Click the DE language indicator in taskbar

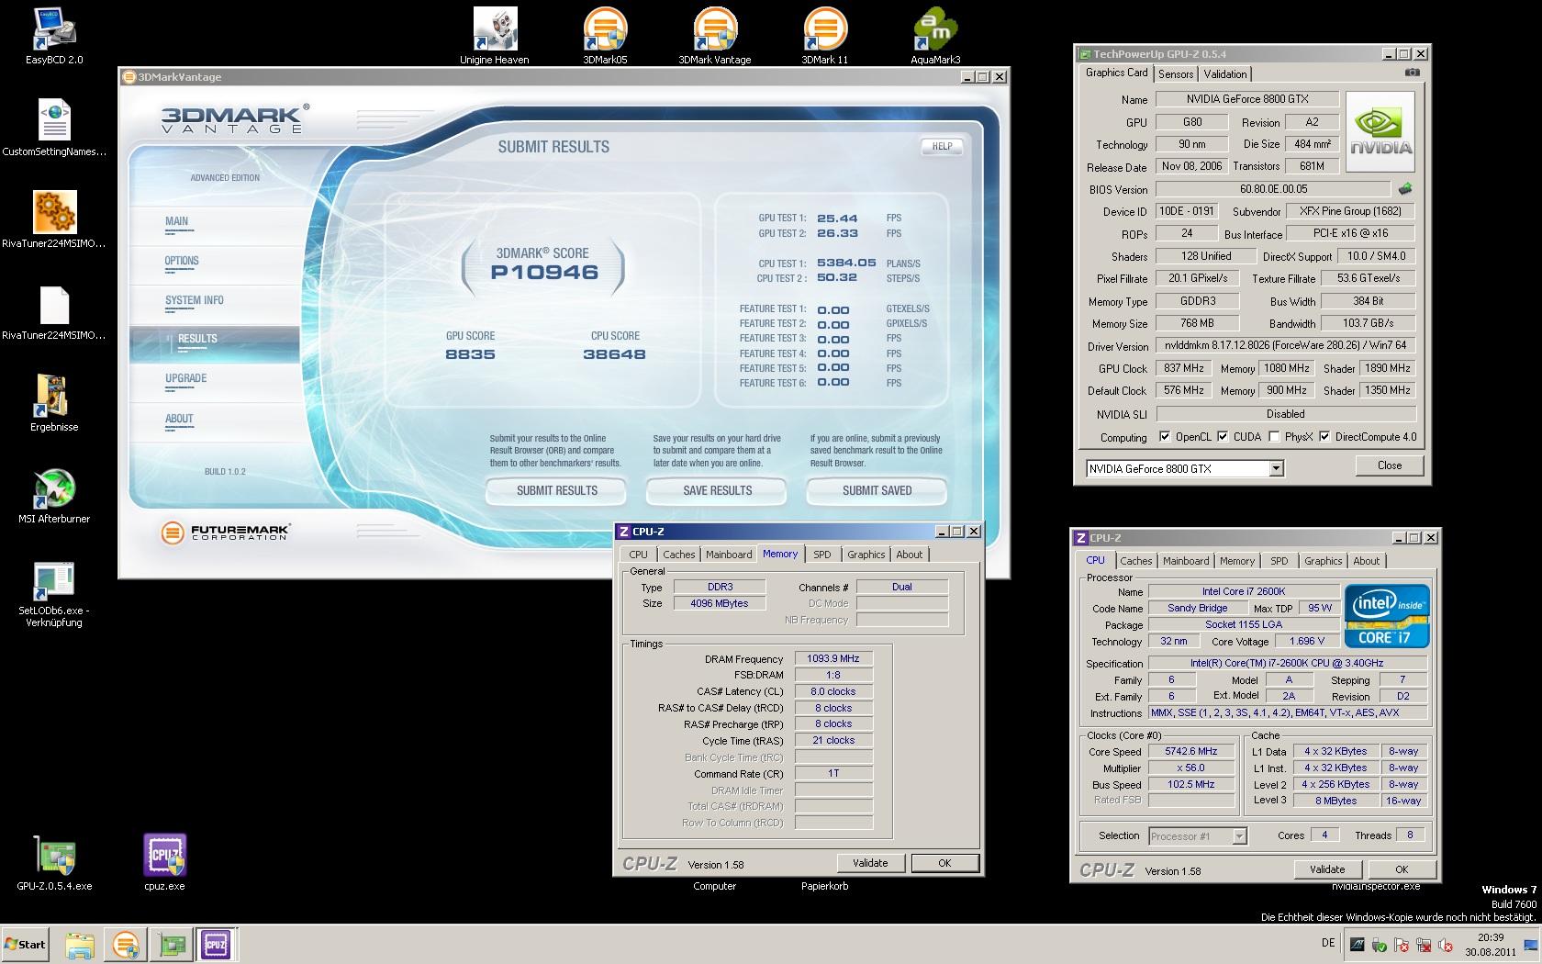coord(1328,943)
